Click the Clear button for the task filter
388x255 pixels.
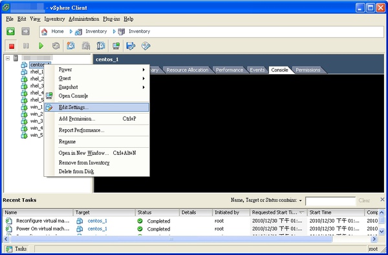(x=364, y=200)
